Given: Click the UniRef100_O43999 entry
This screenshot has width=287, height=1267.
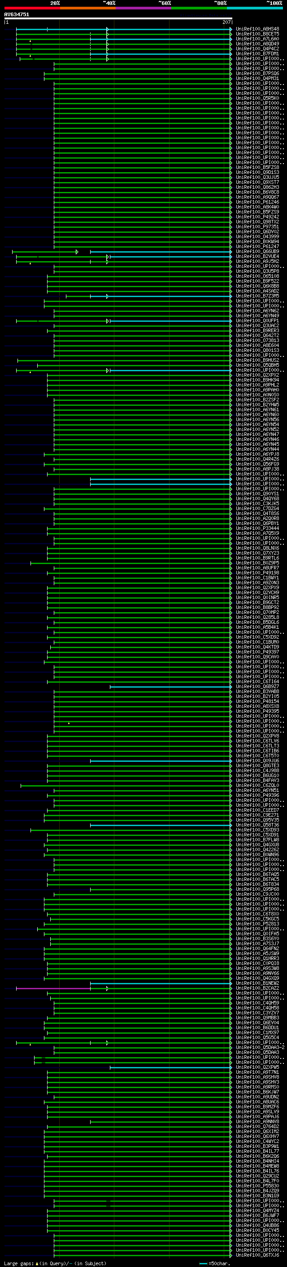Looking at the screenshot, I should pos(257,236).
